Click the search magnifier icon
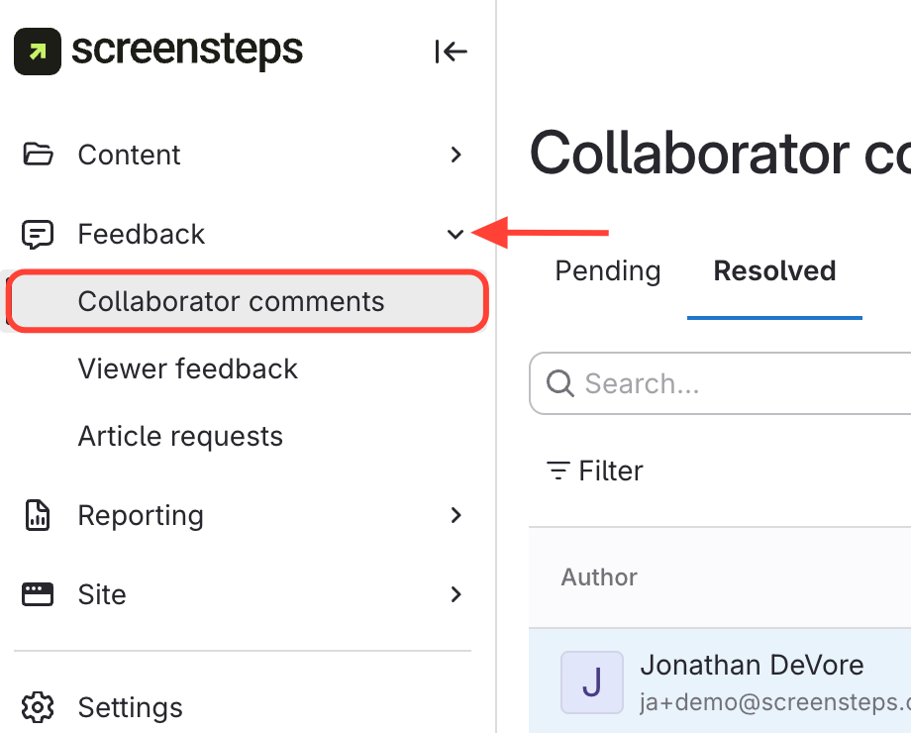 [560, 383]
